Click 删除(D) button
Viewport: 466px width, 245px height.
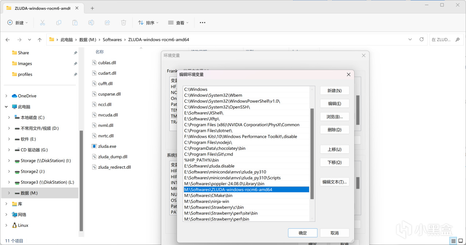click(335, 130)
